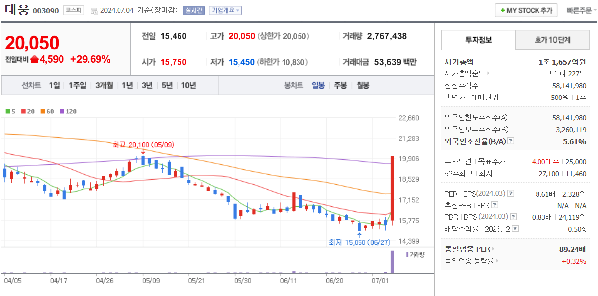Click the orange 60-day moving average legend

pyautogui.click(x=47, y=111)
